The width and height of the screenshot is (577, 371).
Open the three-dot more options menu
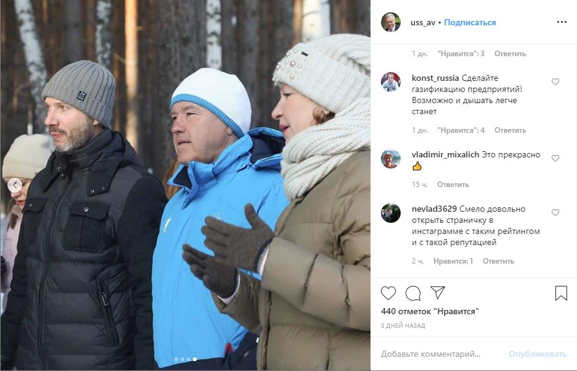562,22
